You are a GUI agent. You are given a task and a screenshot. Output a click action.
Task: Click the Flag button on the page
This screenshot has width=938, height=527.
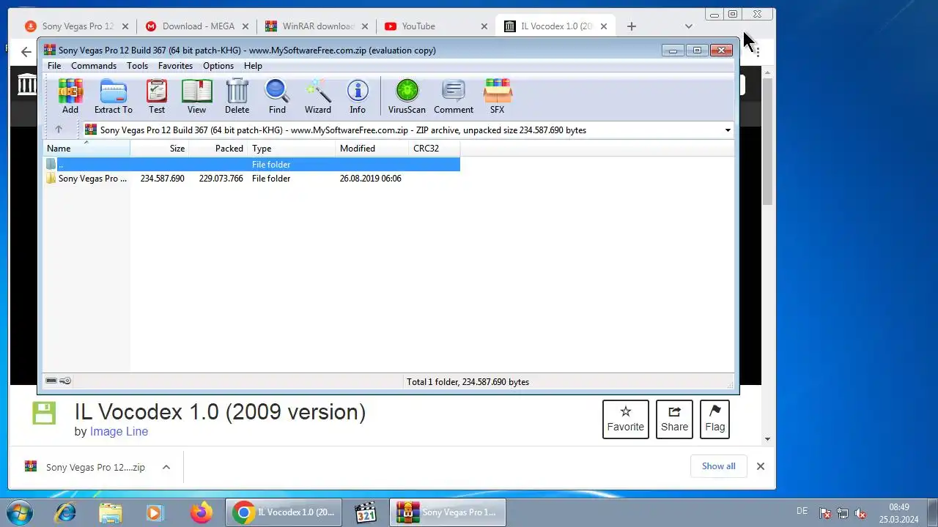[714, 419]
